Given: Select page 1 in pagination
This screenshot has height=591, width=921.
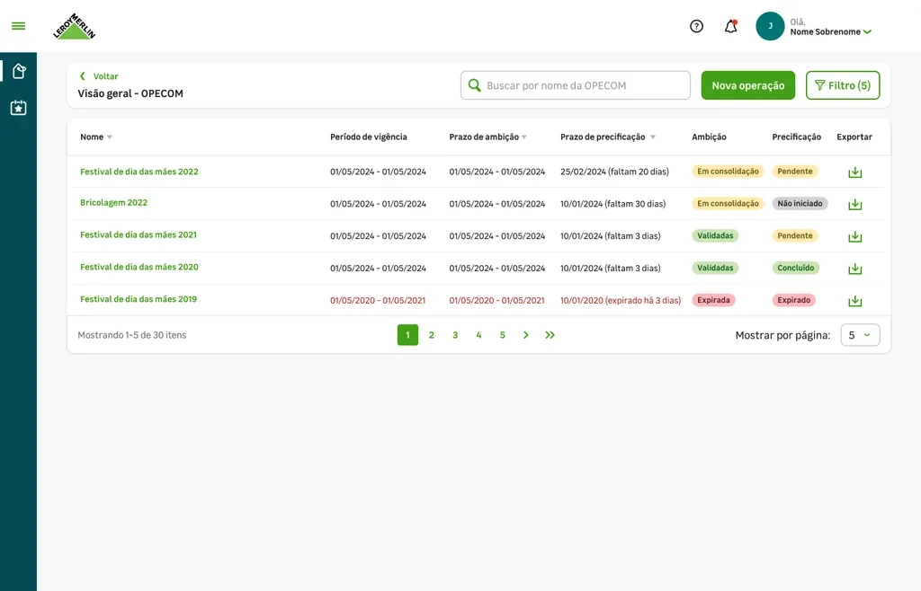Looking at the screenshot, I should (x=407, y=335).
